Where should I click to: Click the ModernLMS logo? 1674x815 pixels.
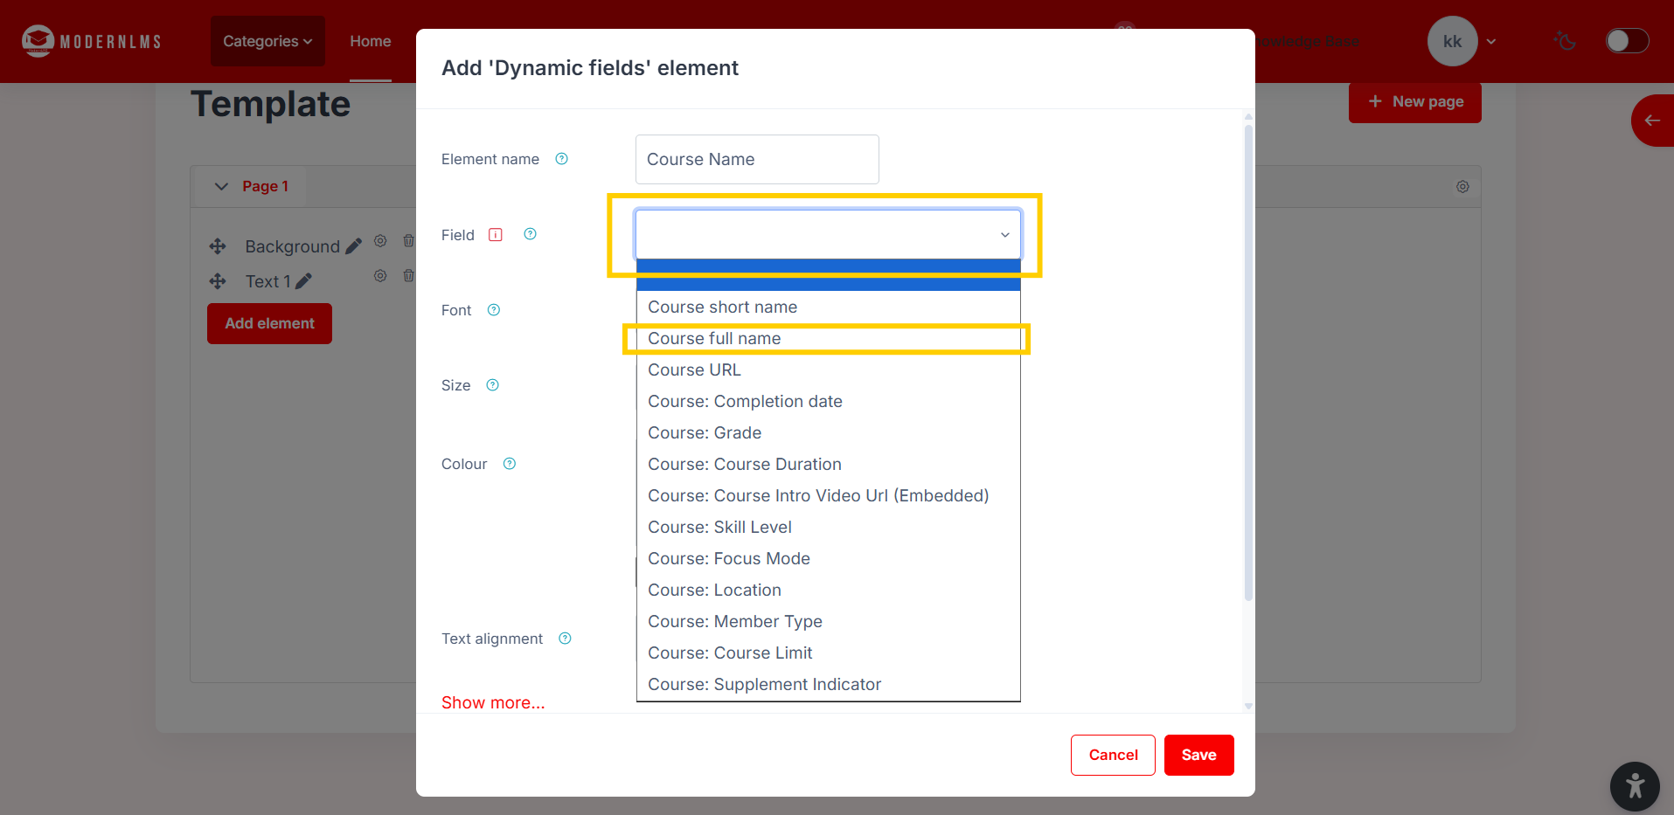click(x=92, y=41)
